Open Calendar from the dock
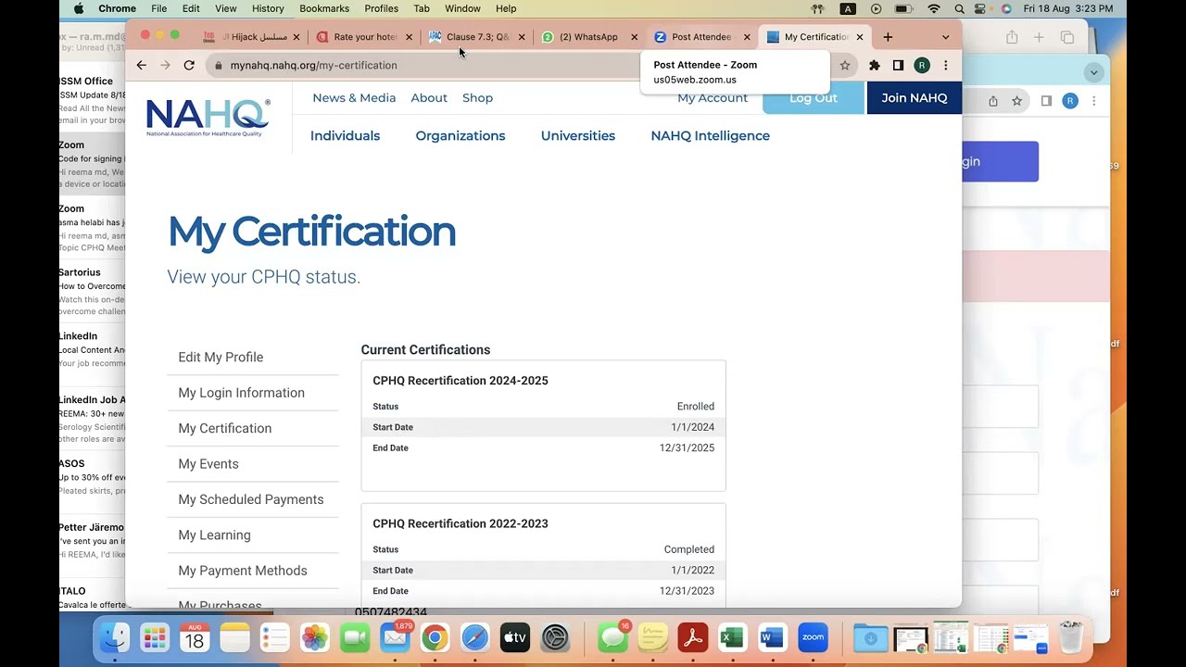The width and height of the screenshot is (1186, 667). pyautogui.click(x=195, y=637)
